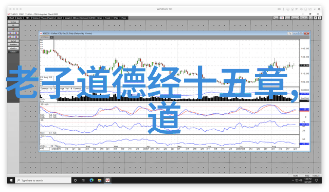Image resolution: width=329 pixels, height=192 pixels.
Task: Click the taskbar search box
Action: tap(43, 180)
